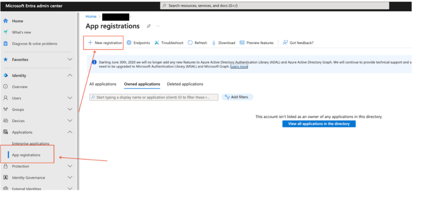The height and width of the screenshot is (199, 431).
Task: Switch to the All applications tab
Action: tap(103, 84)
